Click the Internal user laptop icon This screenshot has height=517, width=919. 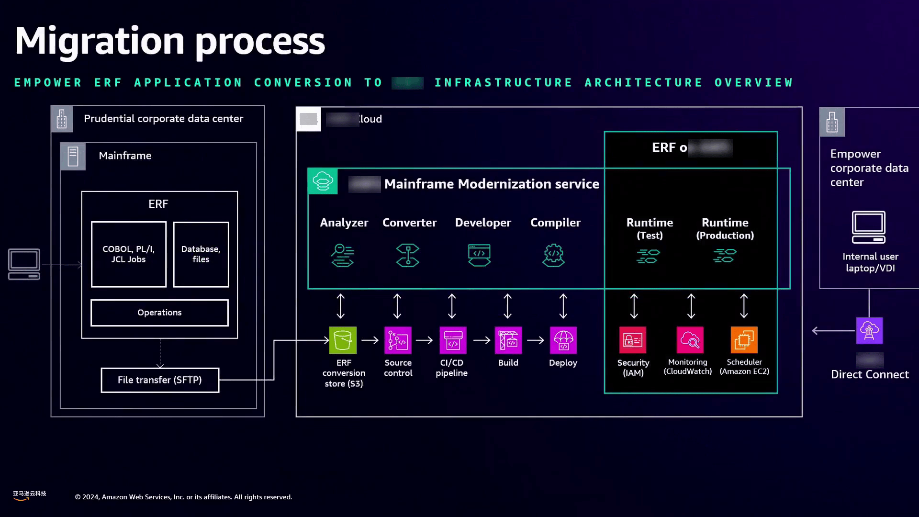tap(869, 227)
